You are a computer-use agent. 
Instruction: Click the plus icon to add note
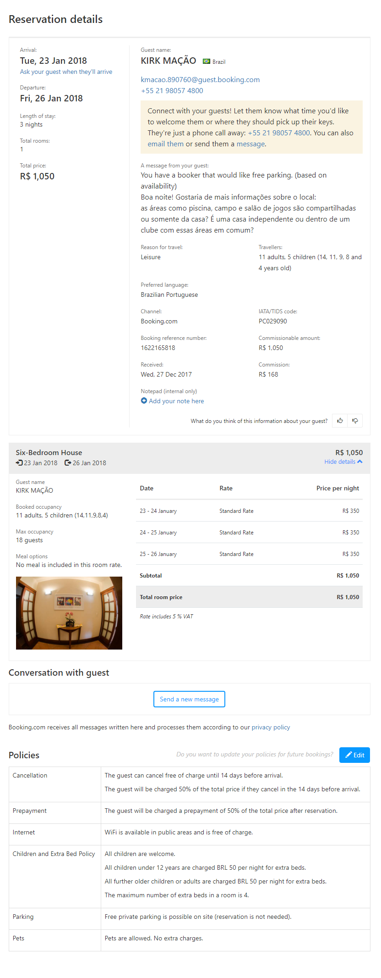144,401
